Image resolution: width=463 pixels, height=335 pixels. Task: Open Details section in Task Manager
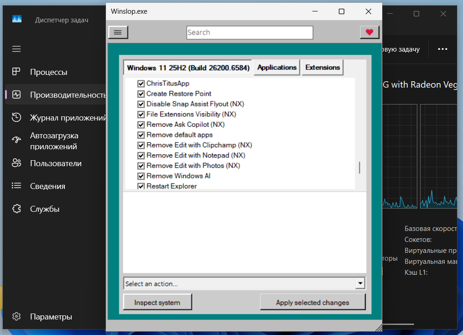[x=47, y=186]
